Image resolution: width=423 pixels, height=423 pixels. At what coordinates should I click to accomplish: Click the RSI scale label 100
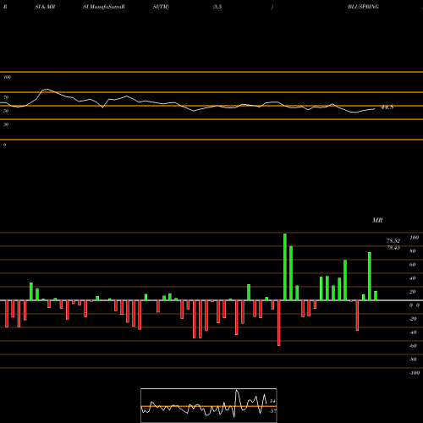click(x=7, y=77)
